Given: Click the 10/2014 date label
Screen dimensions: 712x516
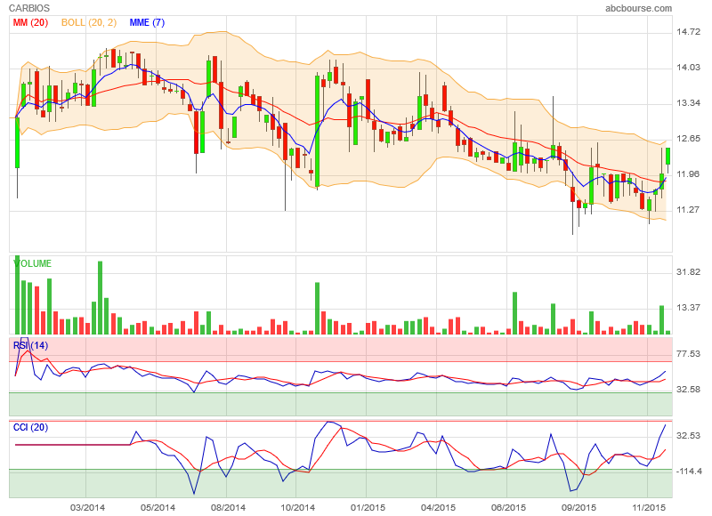Looking at the screenshot, I should [x=297, y=507].
